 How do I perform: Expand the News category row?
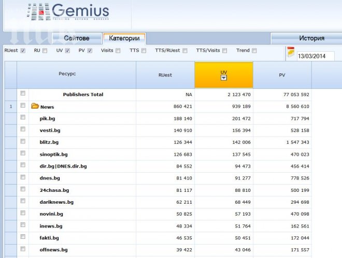(47, 107)
